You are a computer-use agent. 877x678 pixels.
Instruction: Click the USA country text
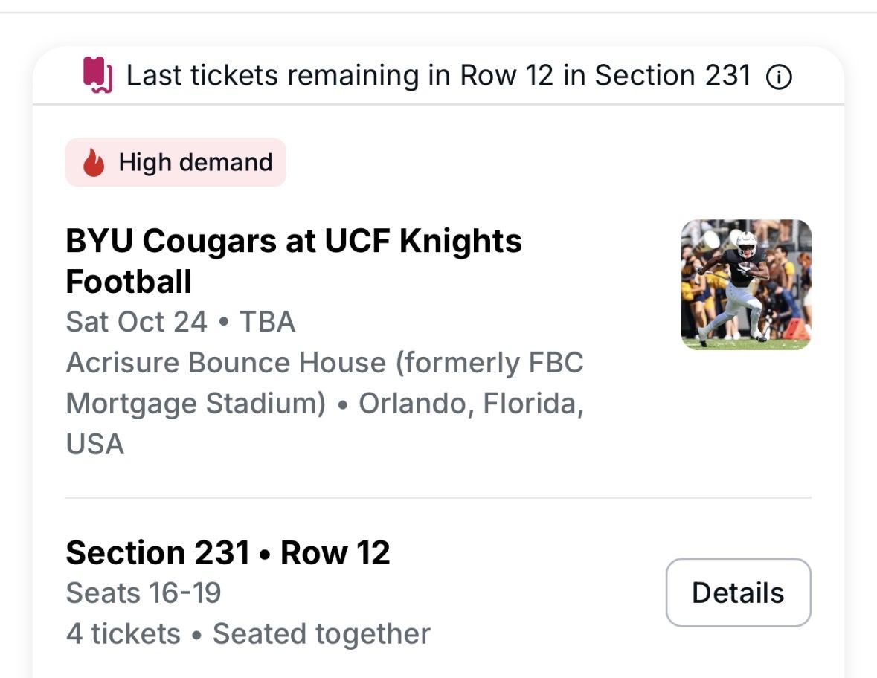[x=94, y=445]
